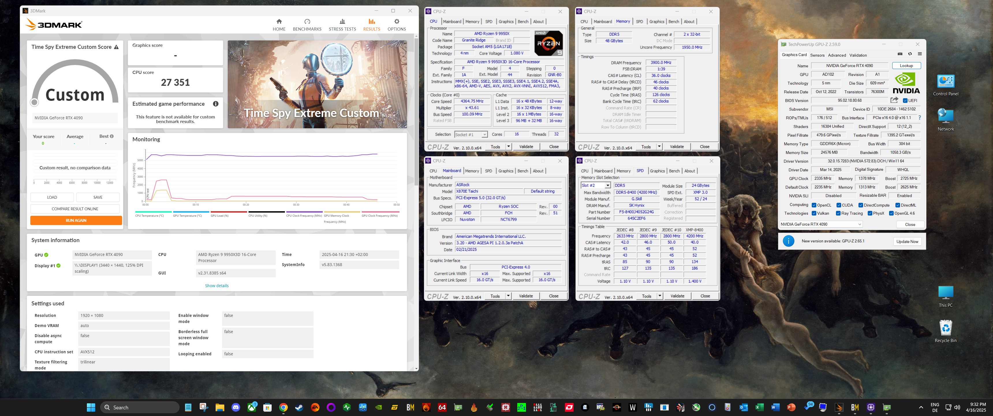Toggle the UEFI checkbox in GPU-Z
Screen dimensions: 993x416
905,101
